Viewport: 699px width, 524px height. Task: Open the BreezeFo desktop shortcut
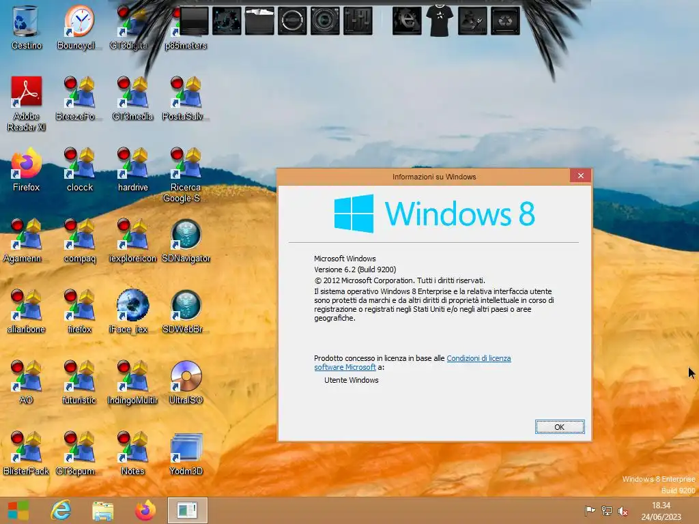(79, 98)
